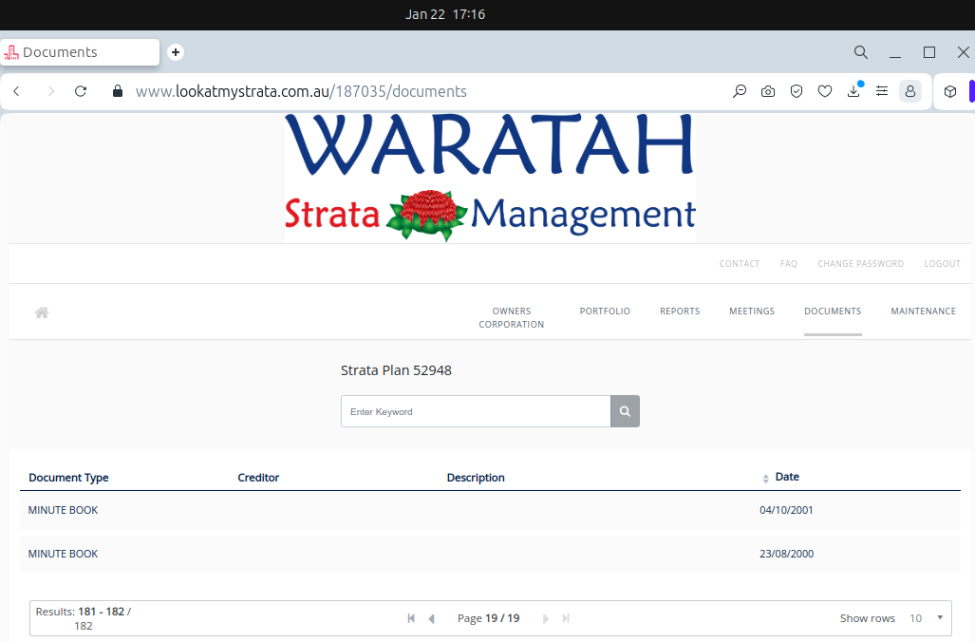975x642 pixels.
Task: Select the Documents menu item
Action: (x=833, y=312)
